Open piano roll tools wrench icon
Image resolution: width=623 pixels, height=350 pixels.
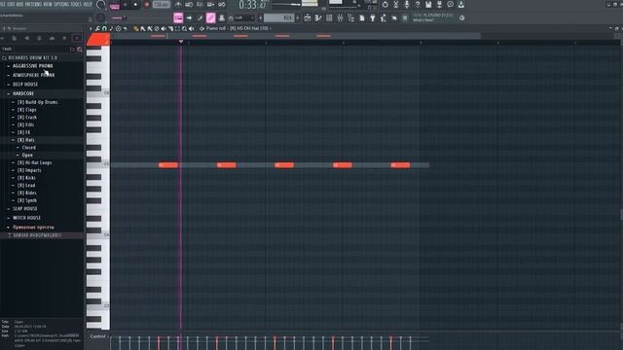point(97,28)
